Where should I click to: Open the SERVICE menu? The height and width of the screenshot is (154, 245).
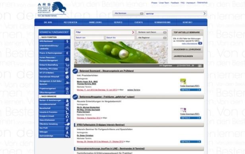pos(118,23)
